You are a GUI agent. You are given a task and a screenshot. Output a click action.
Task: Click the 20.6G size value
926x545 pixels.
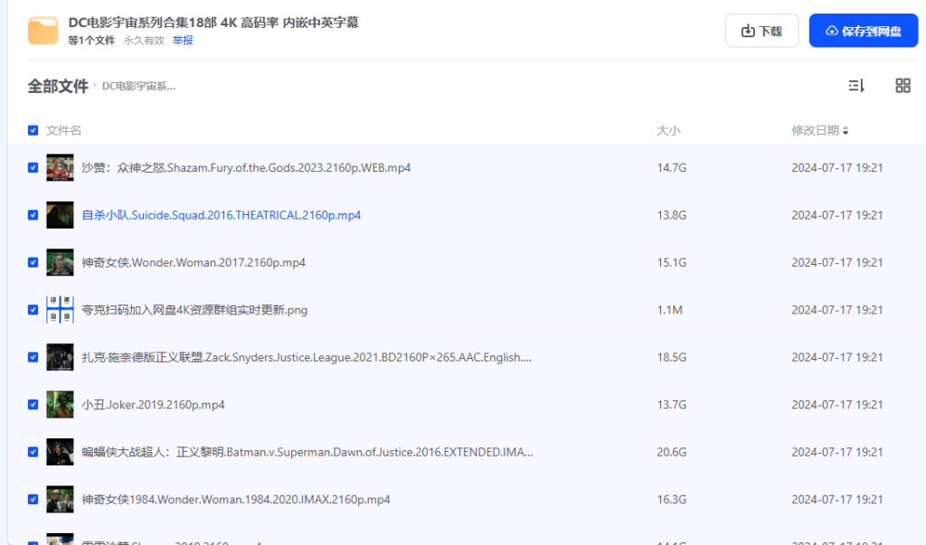pos(672,452)
